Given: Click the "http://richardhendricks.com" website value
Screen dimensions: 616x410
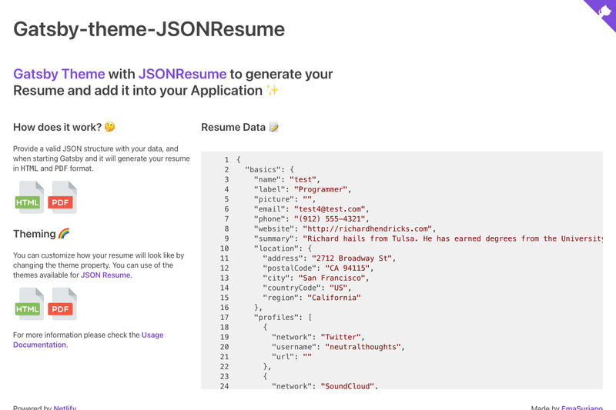Looking at the screenshot, I should pos(367,228).
